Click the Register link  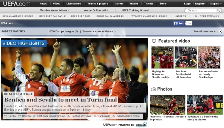[x=200, y=4]
